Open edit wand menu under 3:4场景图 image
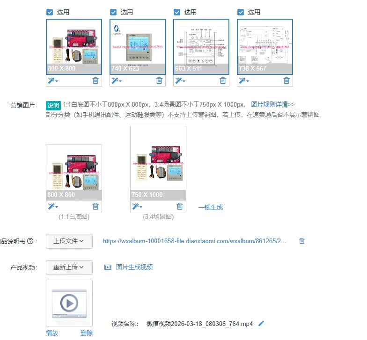 [137, 207]
